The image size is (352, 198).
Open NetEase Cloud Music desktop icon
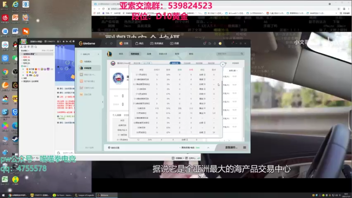[5, 19]
